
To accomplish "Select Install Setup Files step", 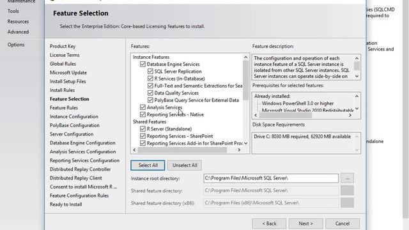I will 68,82.
